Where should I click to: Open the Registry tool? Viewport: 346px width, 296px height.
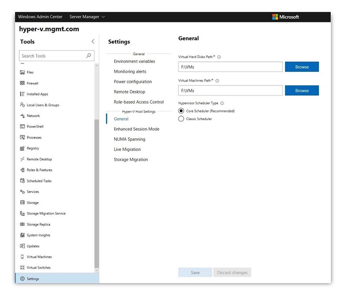tap(33, 148)
